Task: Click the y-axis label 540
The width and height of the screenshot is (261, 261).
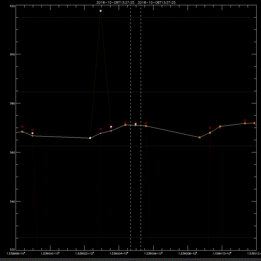Action: [13, 201]
